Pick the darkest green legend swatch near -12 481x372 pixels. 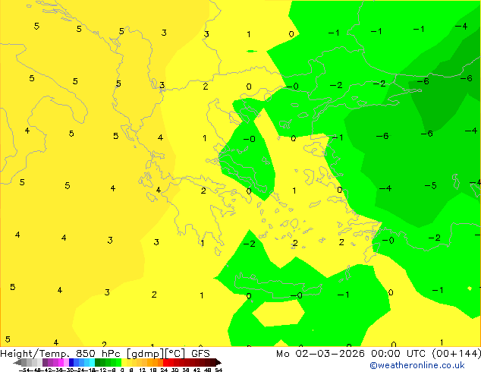click(x=98, y=363)
